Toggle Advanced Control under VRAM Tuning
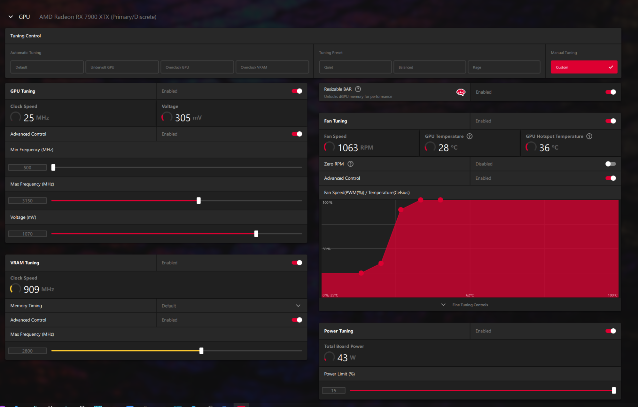 point(297,320)
